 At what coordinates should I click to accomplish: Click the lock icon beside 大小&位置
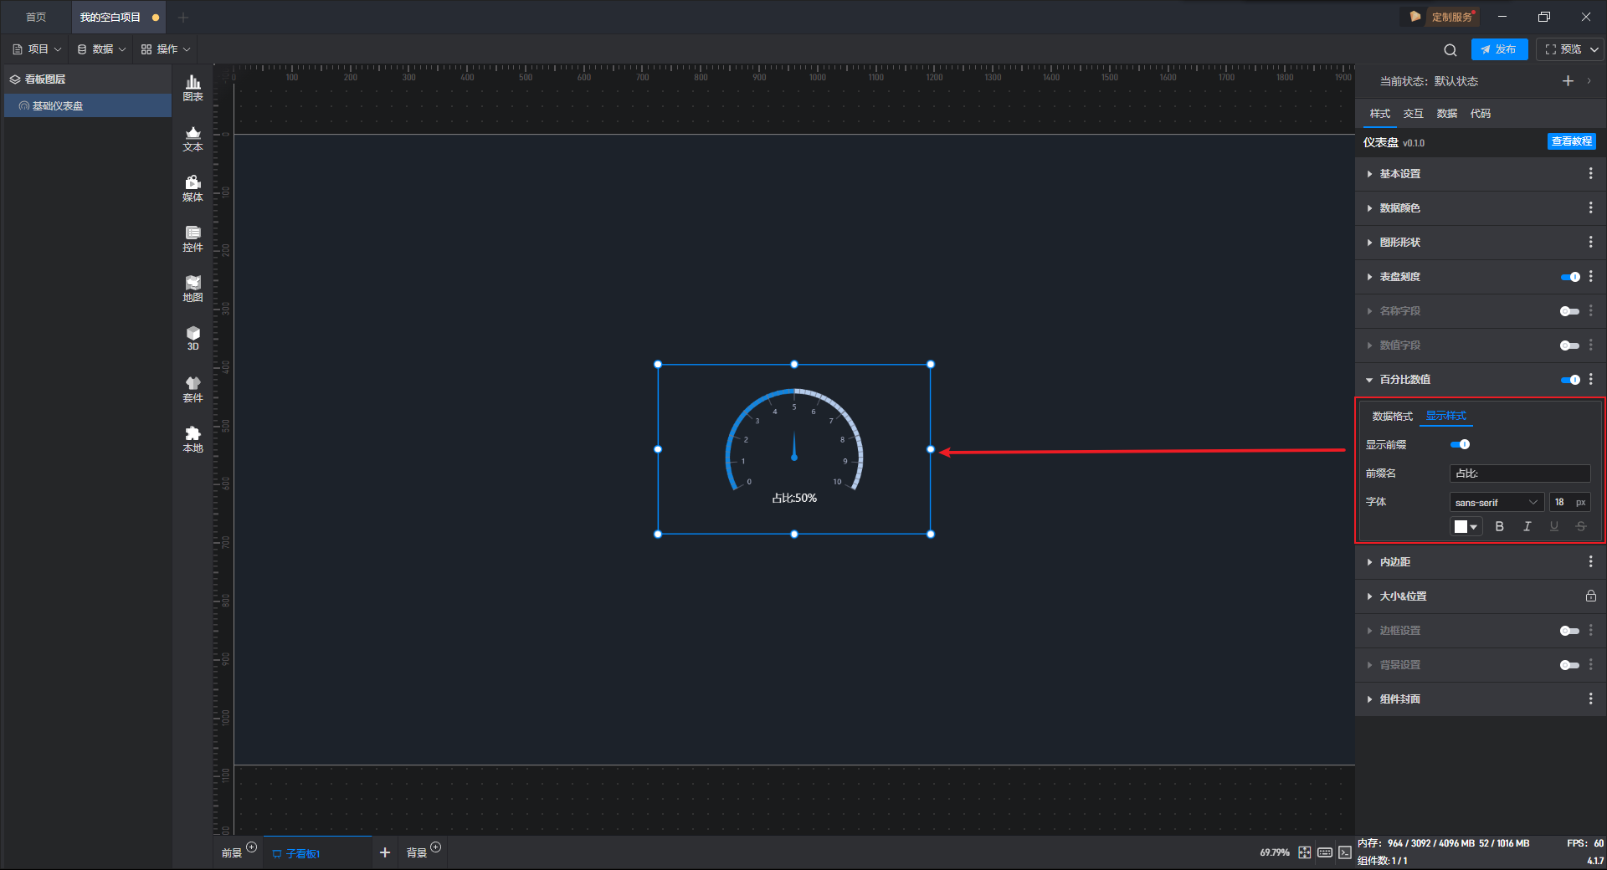(1590, 596)
